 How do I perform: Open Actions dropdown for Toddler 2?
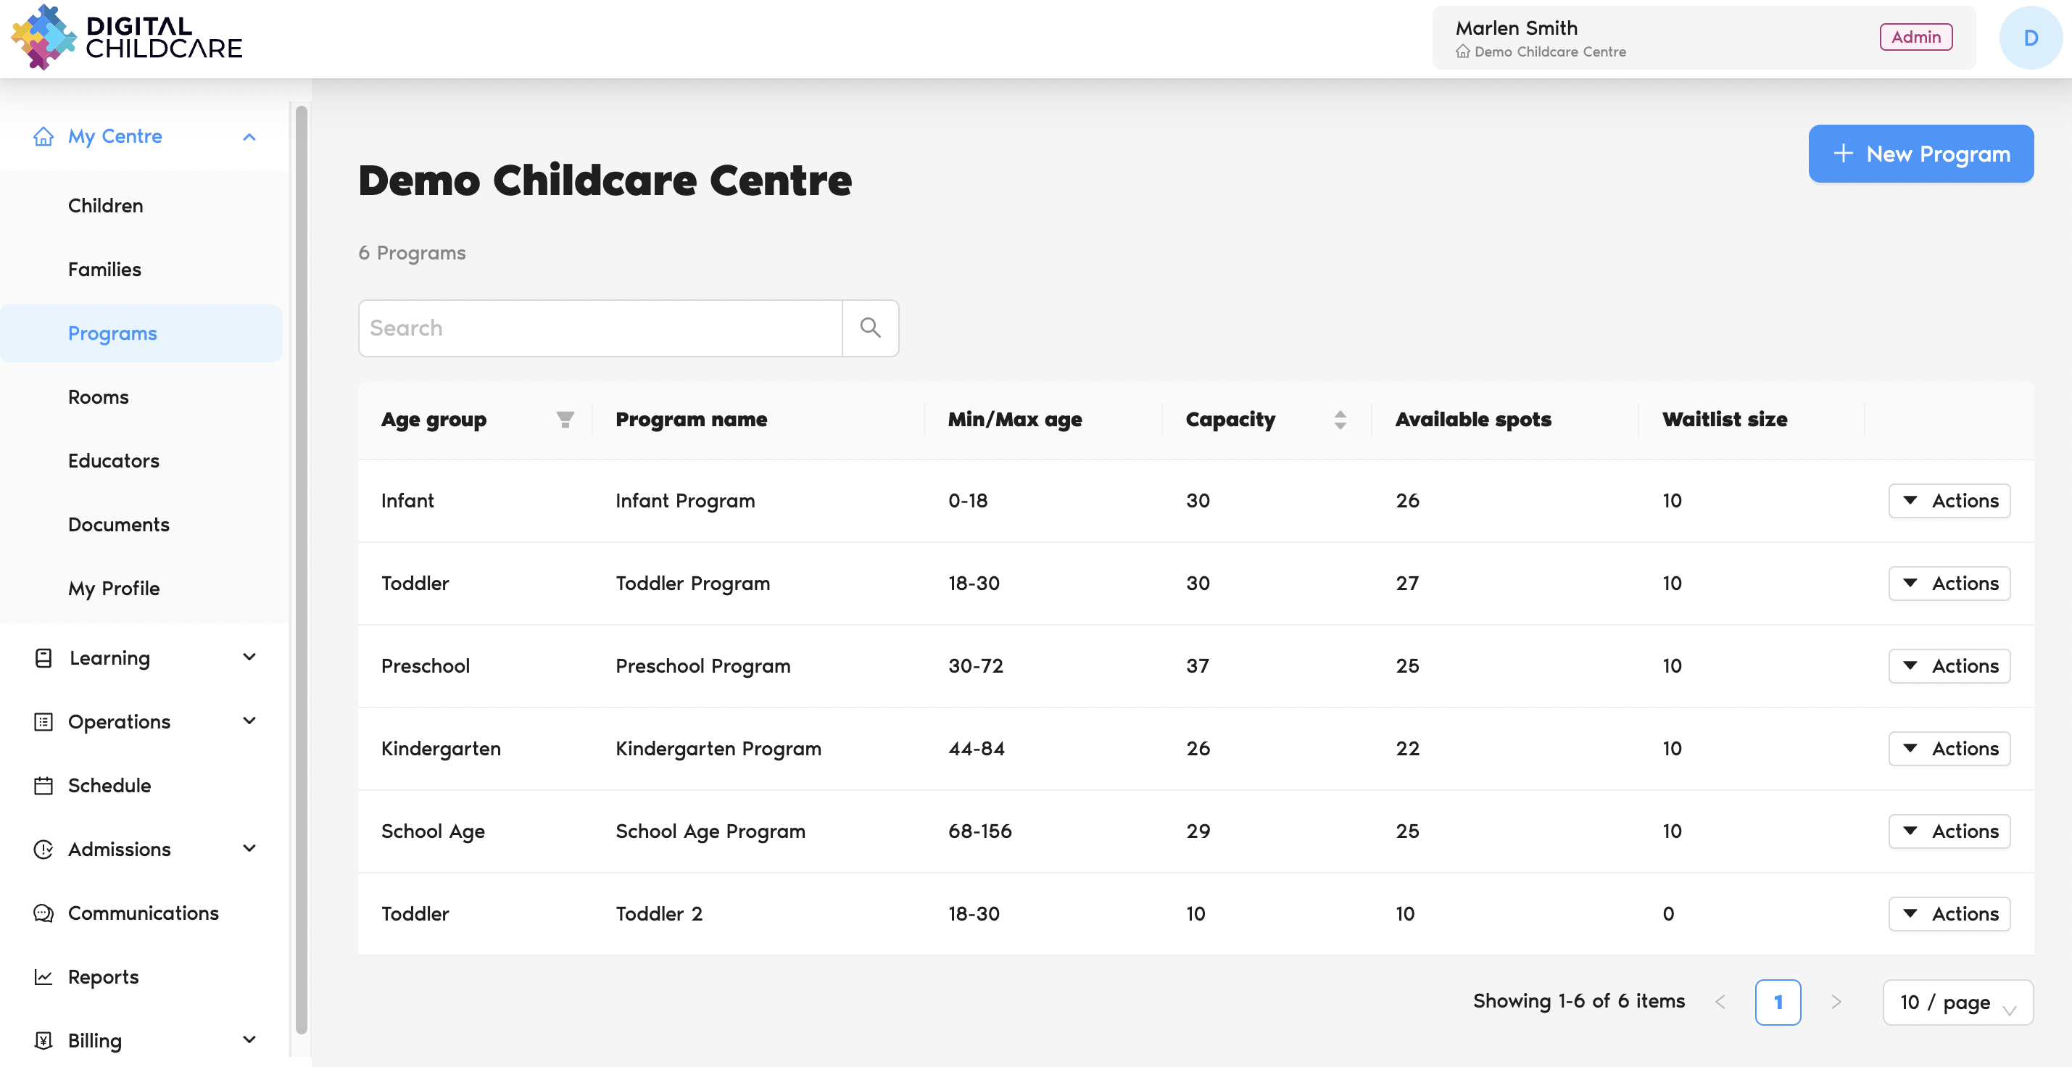click(x=1949, y=913)
